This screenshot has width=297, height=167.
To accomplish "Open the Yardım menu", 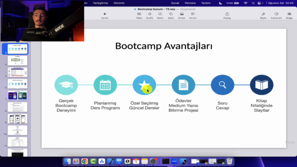I will point(206,3).
